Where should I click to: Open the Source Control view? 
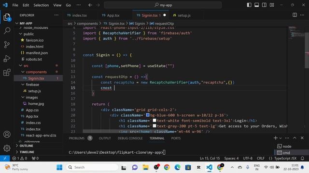point(7,45)
